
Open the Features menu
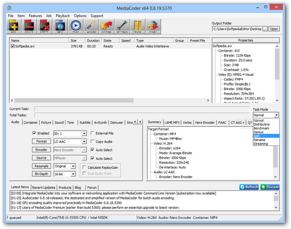35,16
